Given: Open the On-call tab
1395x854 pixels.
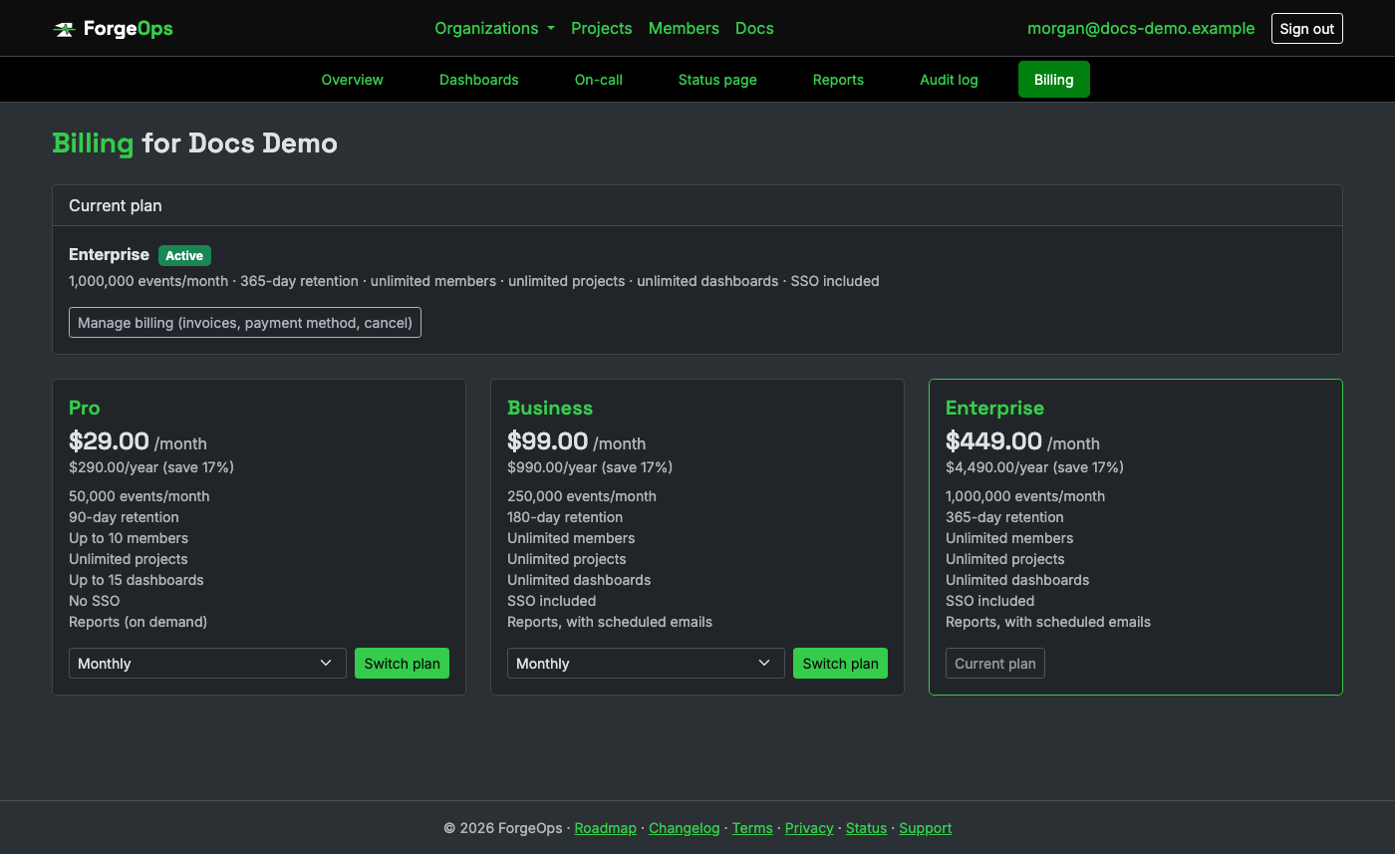Looking at the screenshot, I should [x=598, y=80].
